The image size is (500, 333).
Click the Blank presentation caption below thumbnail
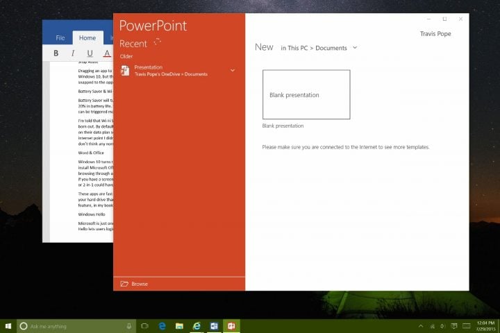pos(283,126)
